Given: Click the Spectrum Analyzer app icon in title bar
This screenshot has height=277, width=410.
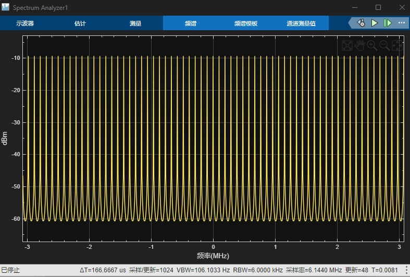Looking at the screenshot, I should 5,7.
